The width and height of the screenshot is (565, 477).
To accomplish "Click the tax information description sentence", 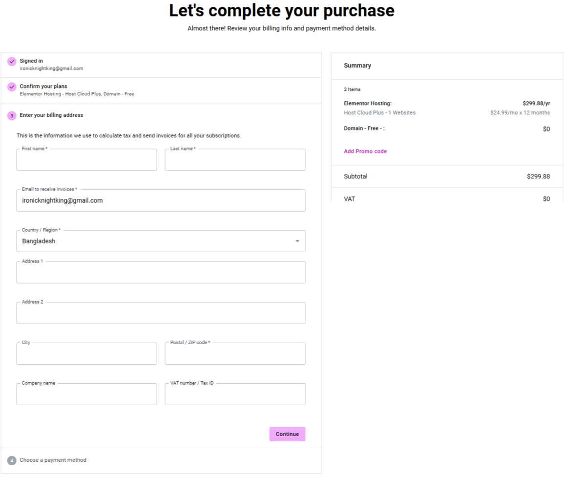I will point(128,136).
